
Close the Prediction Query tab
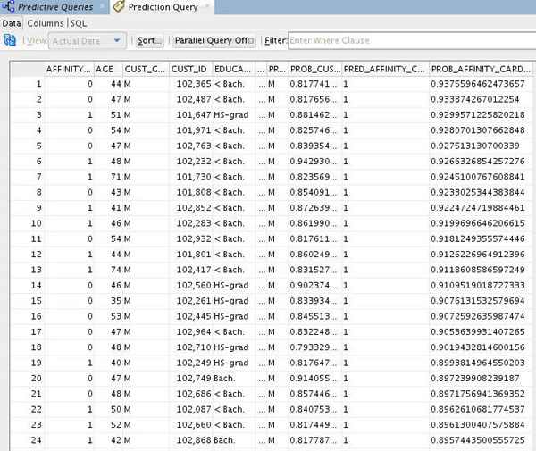click(x=207, y=6)
